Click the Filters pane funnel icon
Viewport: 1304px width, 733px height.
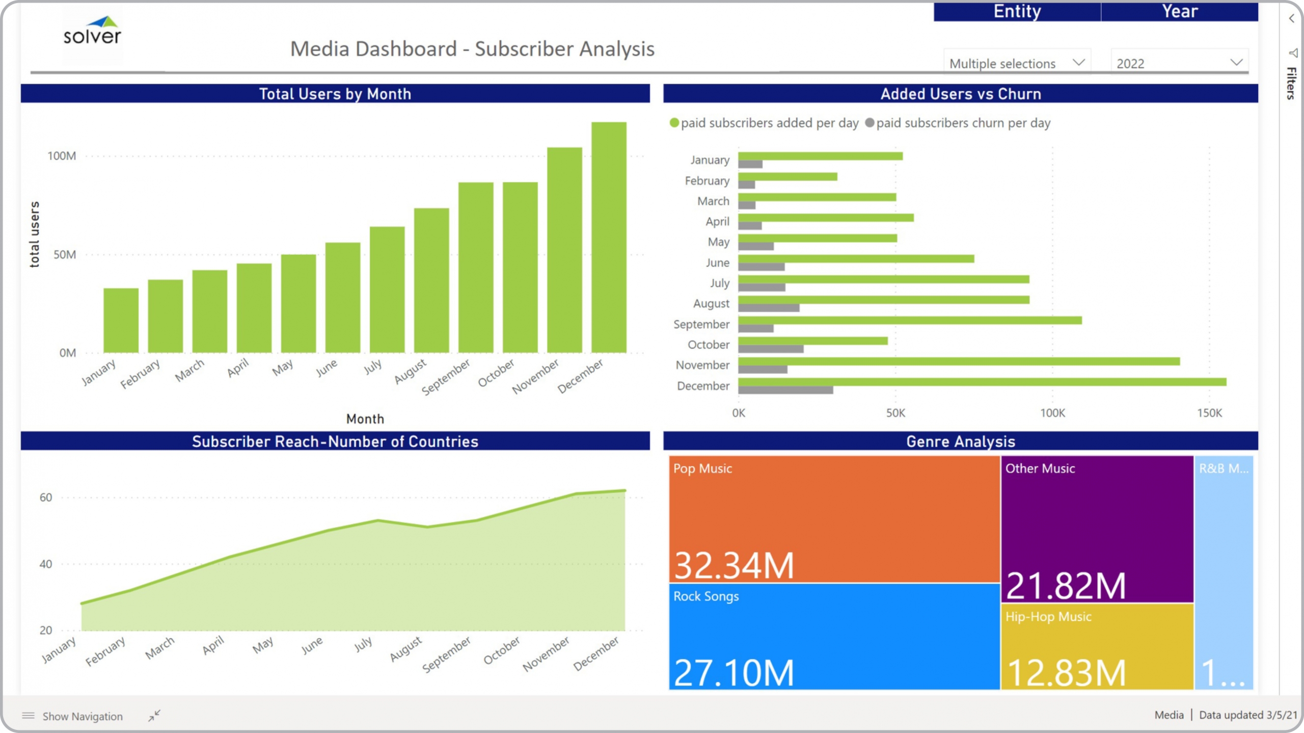tap(1293, 53)
